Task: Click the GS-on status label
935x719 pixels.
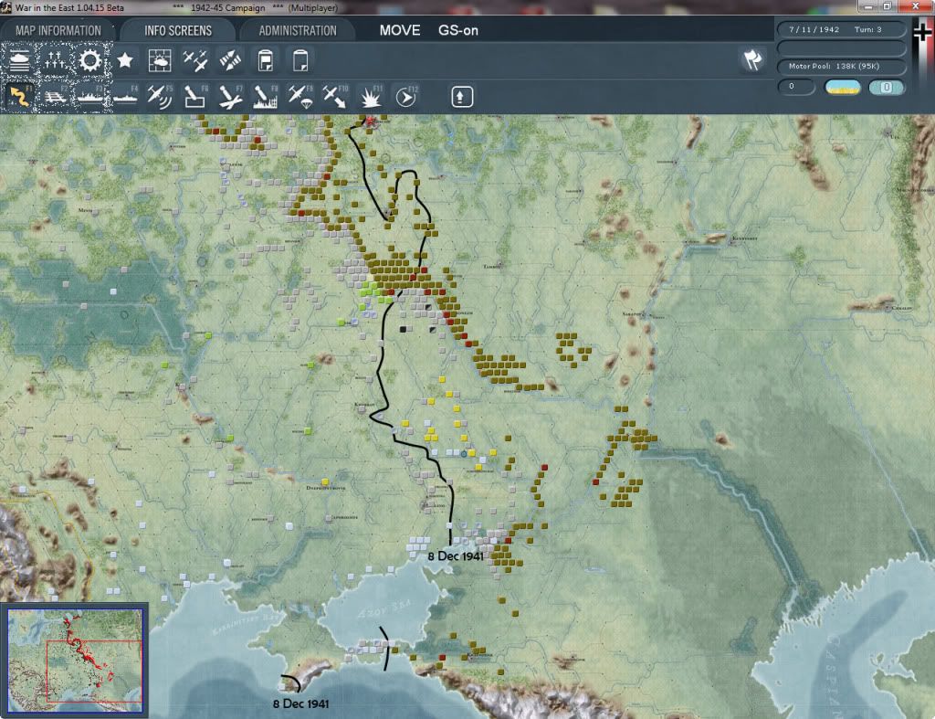Action: [458, 30]
